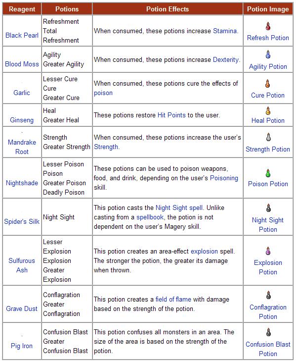Click the Confusion Blast Potion bottle icon
This screenshot has width=296, height=362.
(x=269, y=332)
